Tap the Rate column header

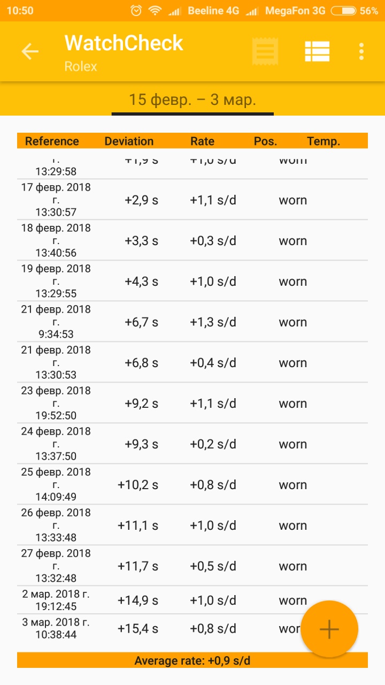coord(202,141)
